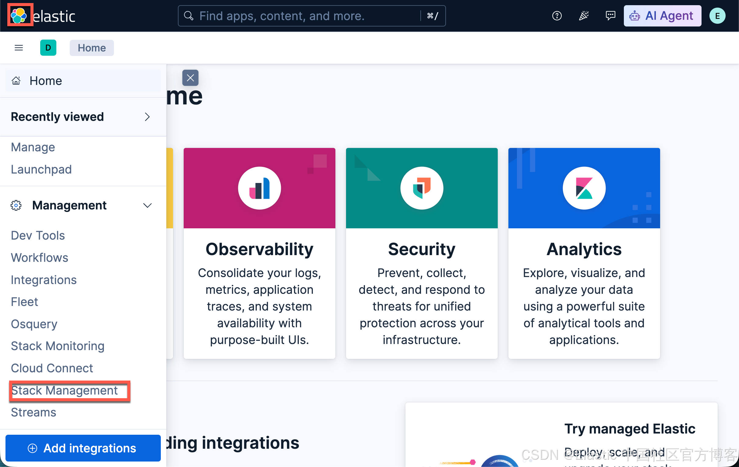The height and width of the screenshot is (467, 739).
Task: Open Cloud Connect
Action: pyautogui.click(x=52, y=368)
